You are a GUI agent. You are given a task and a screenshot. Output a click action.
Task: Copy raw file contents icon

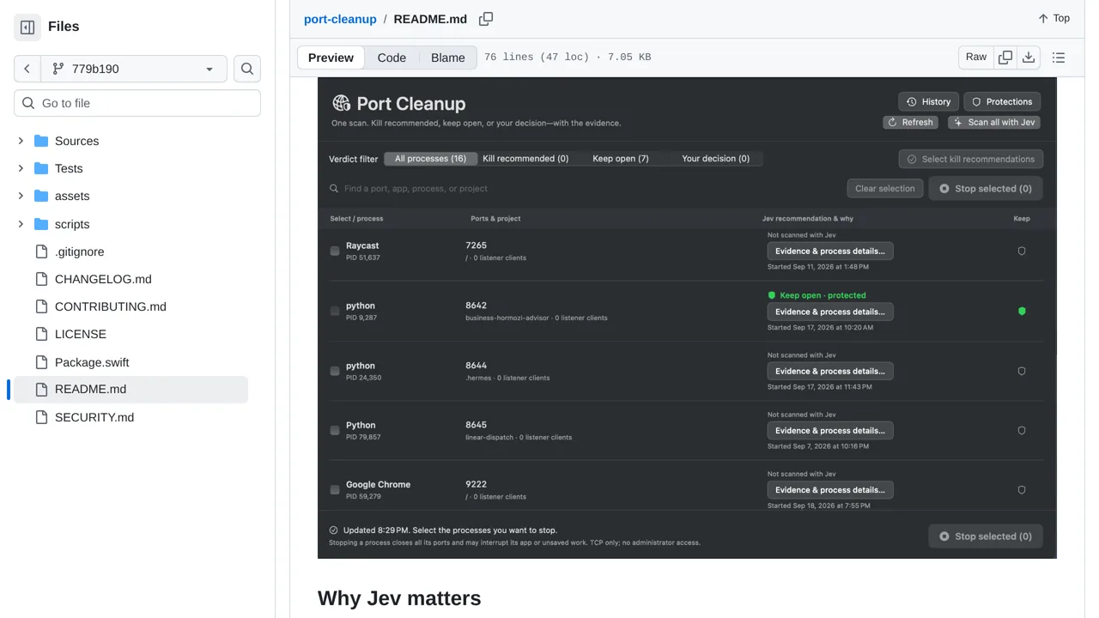[1005, 58]
